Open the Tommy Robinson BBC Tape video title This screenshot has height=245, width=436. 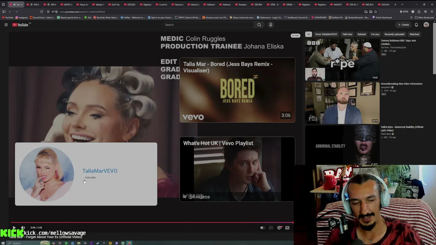coord(398,42)
